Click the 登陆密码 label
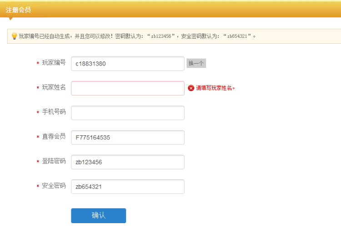Viewport: 341px width, 235px height. (x=54, y=161)
